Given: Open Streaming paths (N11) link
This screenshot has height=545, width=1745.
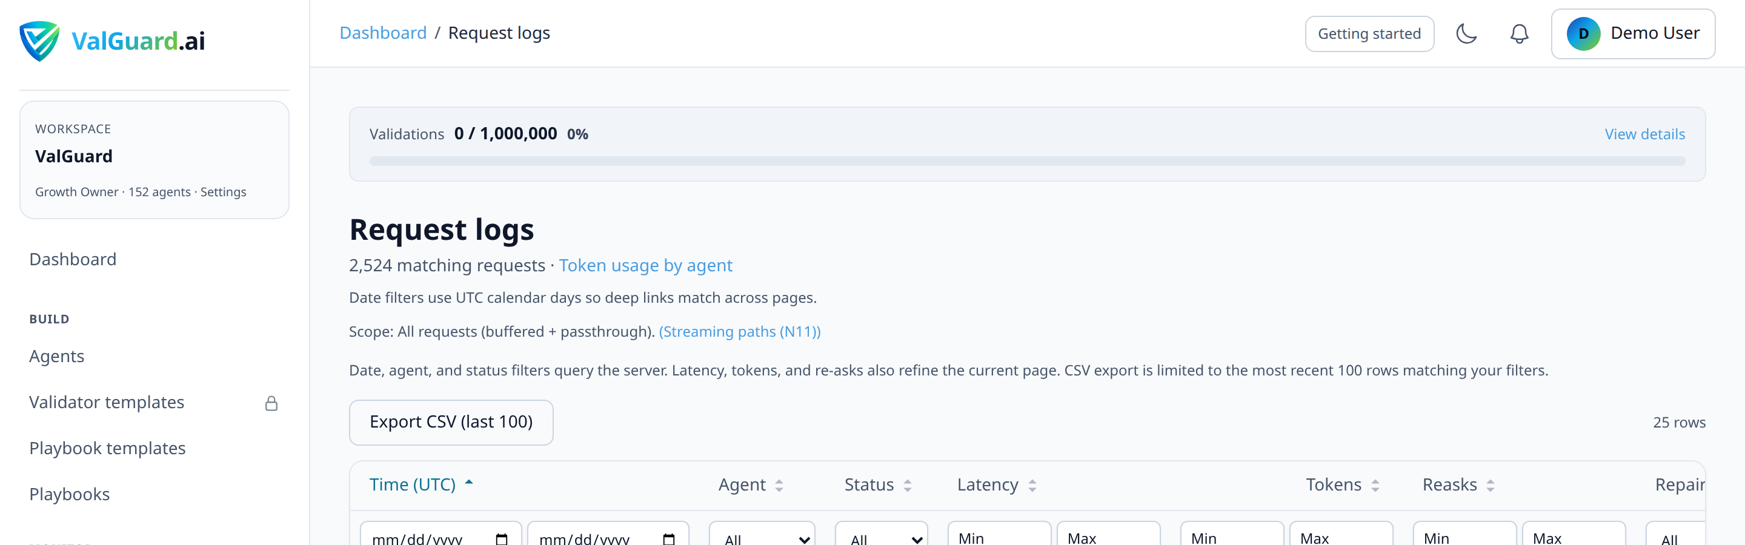Looking at the screenshot, I should click(x=740, y=332).
